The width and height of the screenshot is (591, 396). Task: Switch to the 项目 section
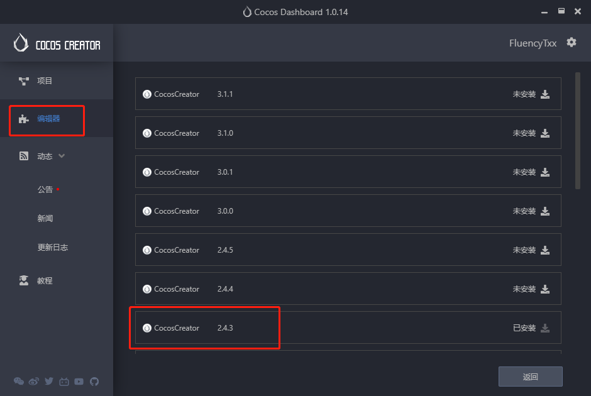[57, 80]
